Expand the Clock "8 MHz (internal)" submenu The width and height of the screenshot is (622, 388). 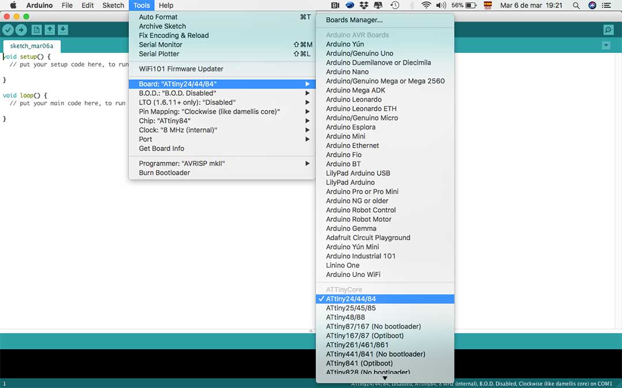click(222, 130)
